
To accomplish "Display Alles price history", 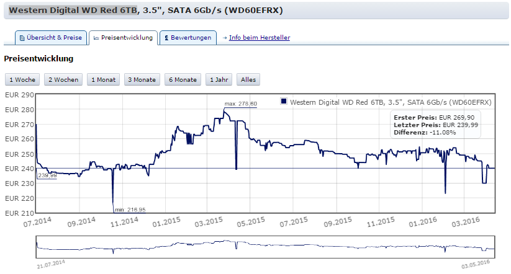I will 248,80.
